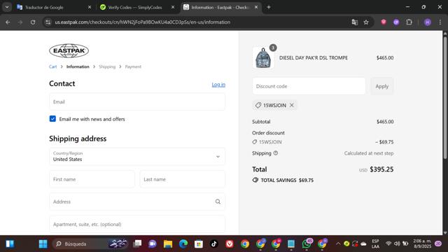The image size is (448, 252).
Task: Show hidden system tray icons
Action: tap(338, 244)
